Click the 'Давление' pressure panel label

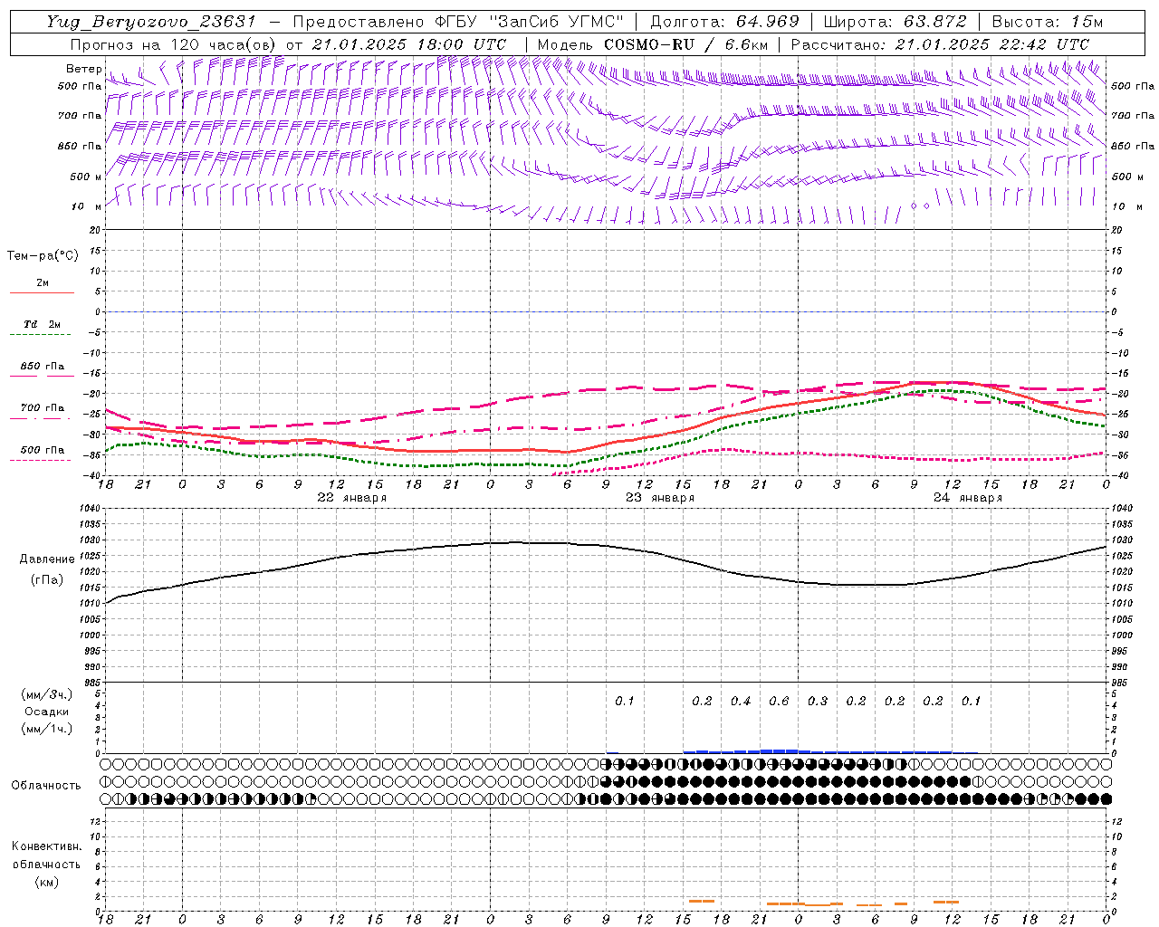point(45,559)
